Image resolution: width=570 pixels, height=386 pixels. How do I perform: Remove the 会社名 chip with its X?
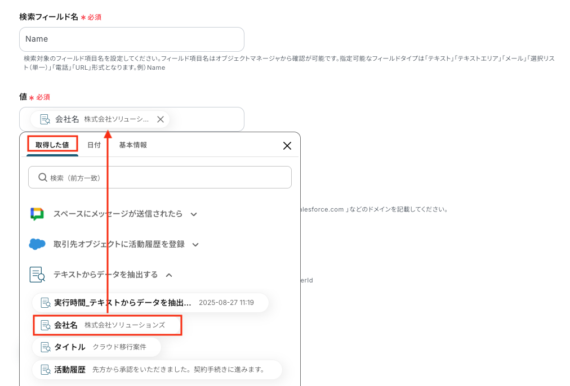pos(161,119)
